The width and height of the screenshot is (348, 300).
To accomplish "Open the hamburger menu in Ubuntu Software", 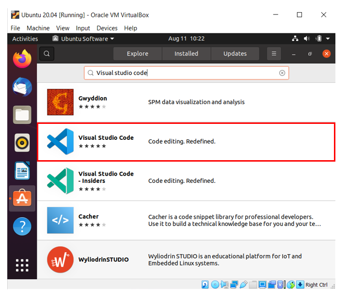I will 274,54.
